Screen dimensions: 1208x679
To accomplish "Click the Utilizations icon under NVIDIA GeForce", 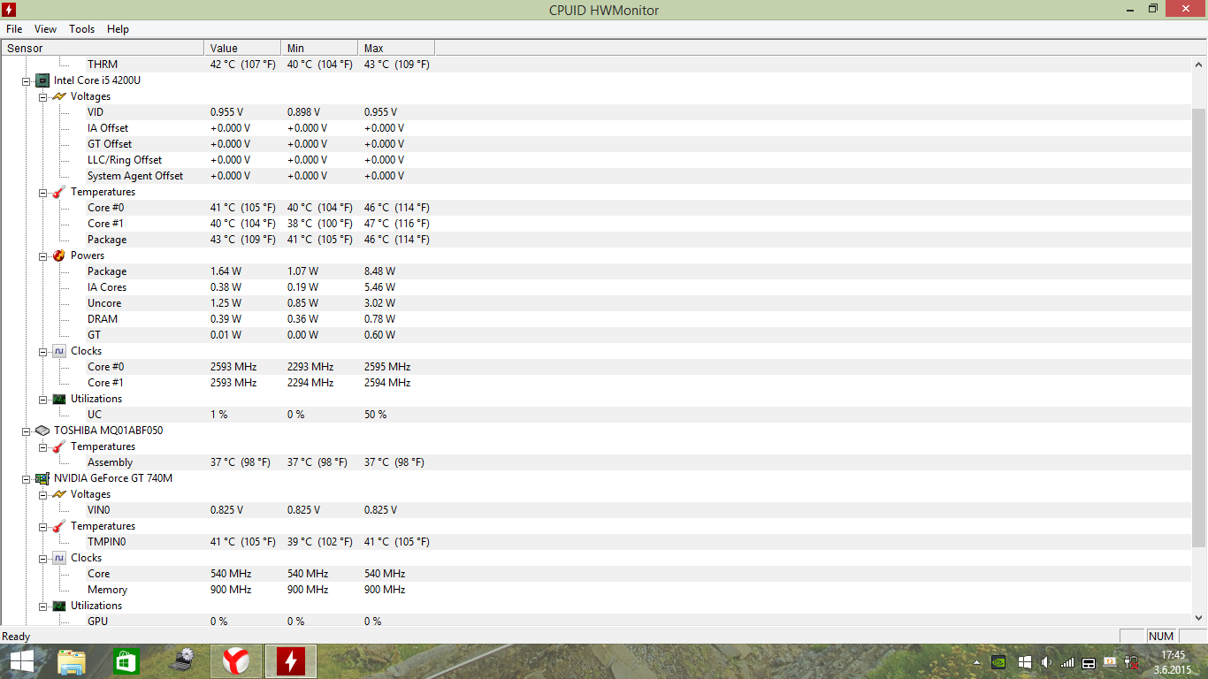I will [59, 606].
